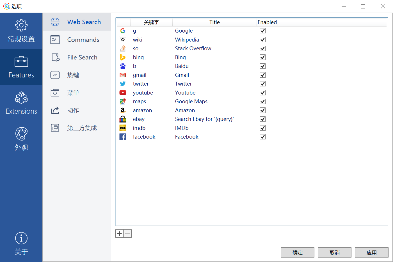The height and width of the screenshot is (262, 393).
Task: Click the Twitter bird icon
Action: [x=123, y=84]
